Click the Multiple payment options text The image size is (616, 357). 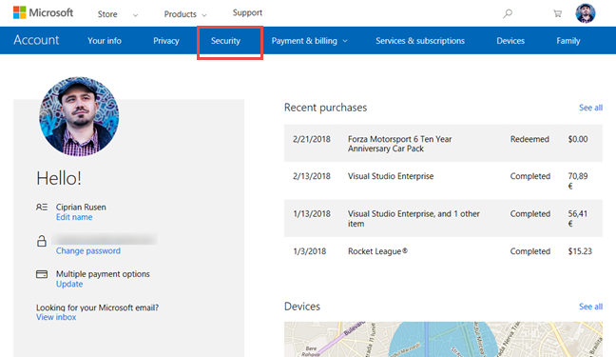point(103,274)
